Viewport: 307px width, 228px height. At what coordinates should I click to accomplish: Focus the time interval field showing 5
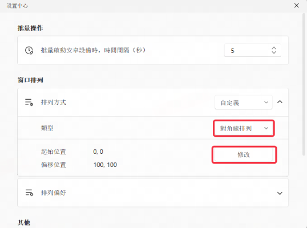(253, 51)
